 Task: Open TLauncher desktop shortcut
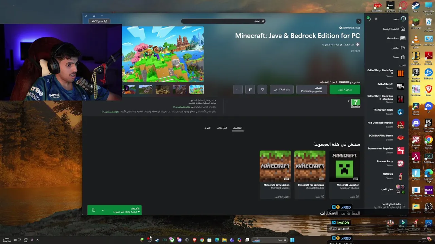[x=416, y=24]
